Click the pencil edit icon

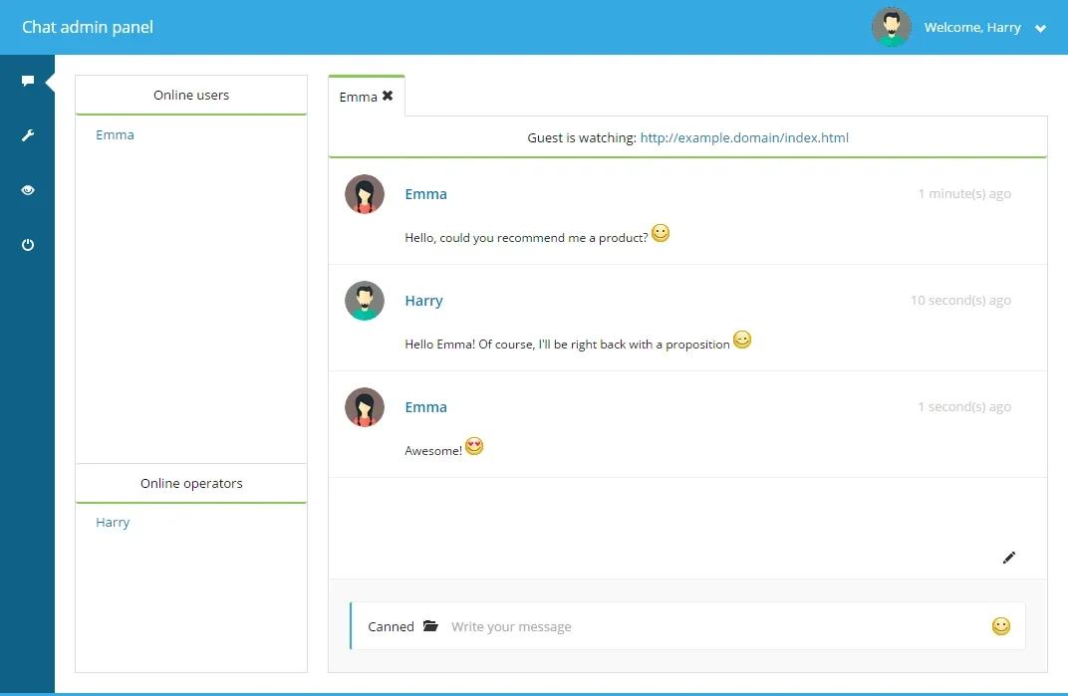1009,558
